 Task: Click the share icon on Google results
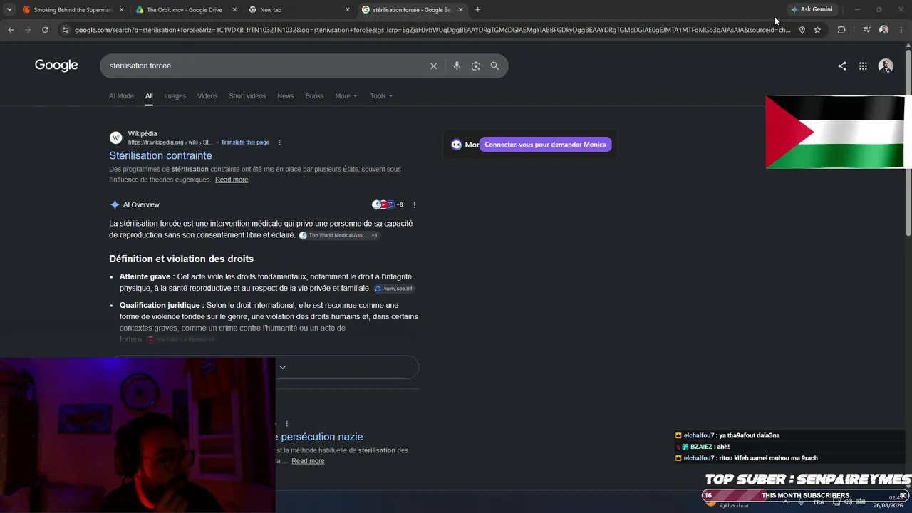[x=842, y=66]
